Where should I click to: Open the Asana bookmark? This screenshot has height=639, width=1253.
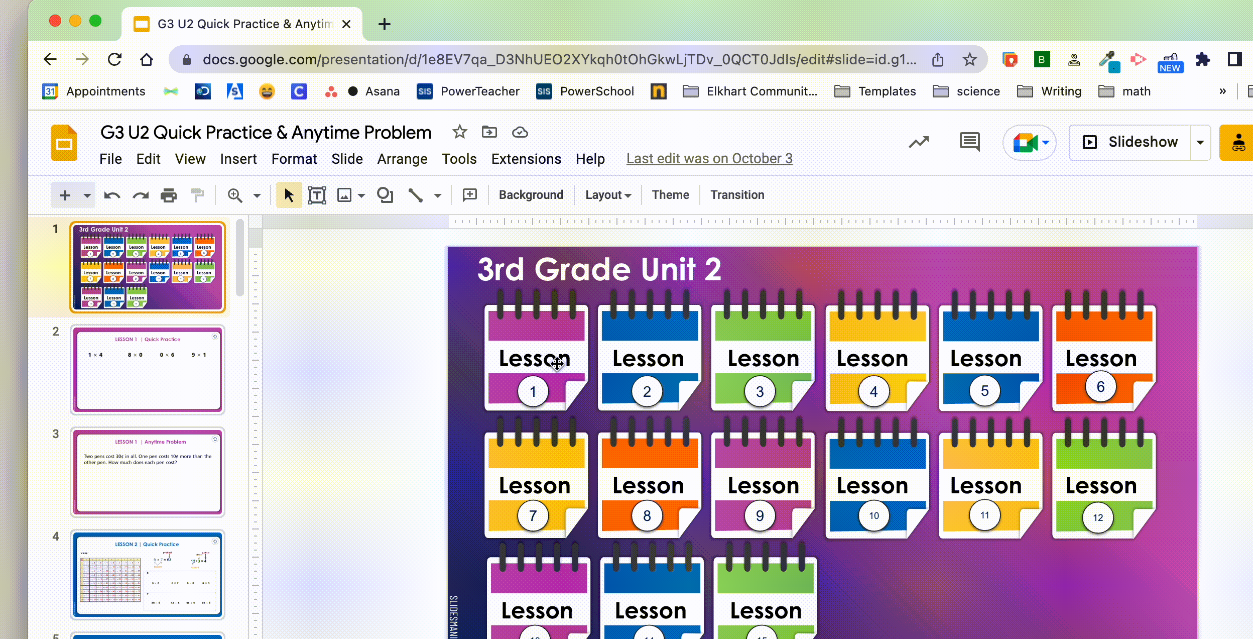(x=373, y=91)
